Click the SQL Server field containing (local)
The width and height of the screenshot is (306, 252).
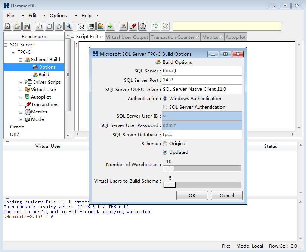click(202, 71)
